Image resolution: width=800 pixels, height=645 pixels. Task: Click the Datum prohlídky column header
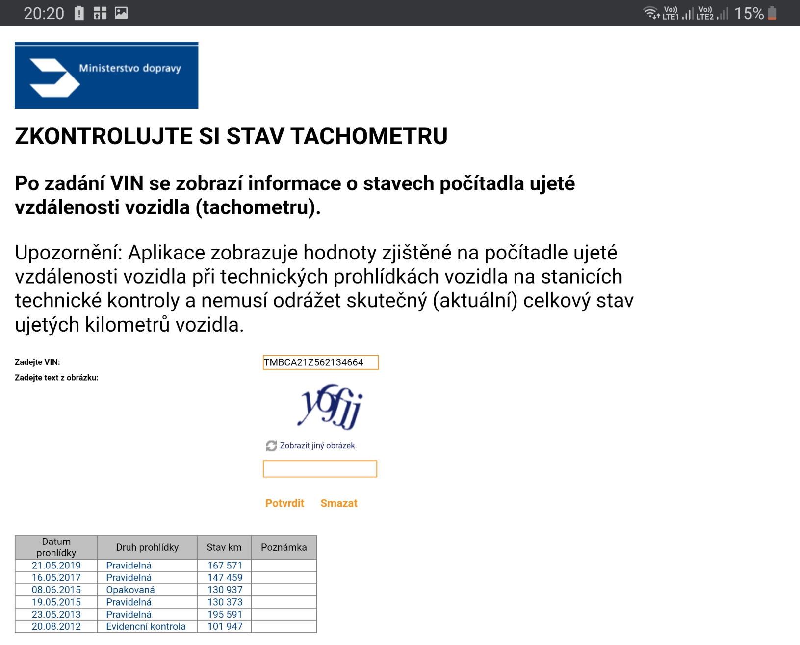(56, 547)
